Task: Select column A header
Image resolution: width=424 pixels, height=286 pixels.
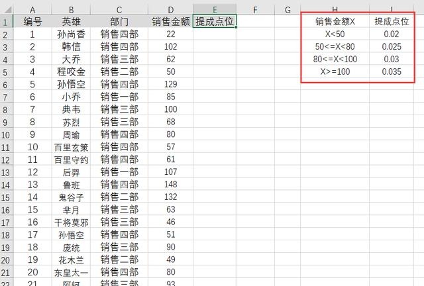Action: [32, 10]
